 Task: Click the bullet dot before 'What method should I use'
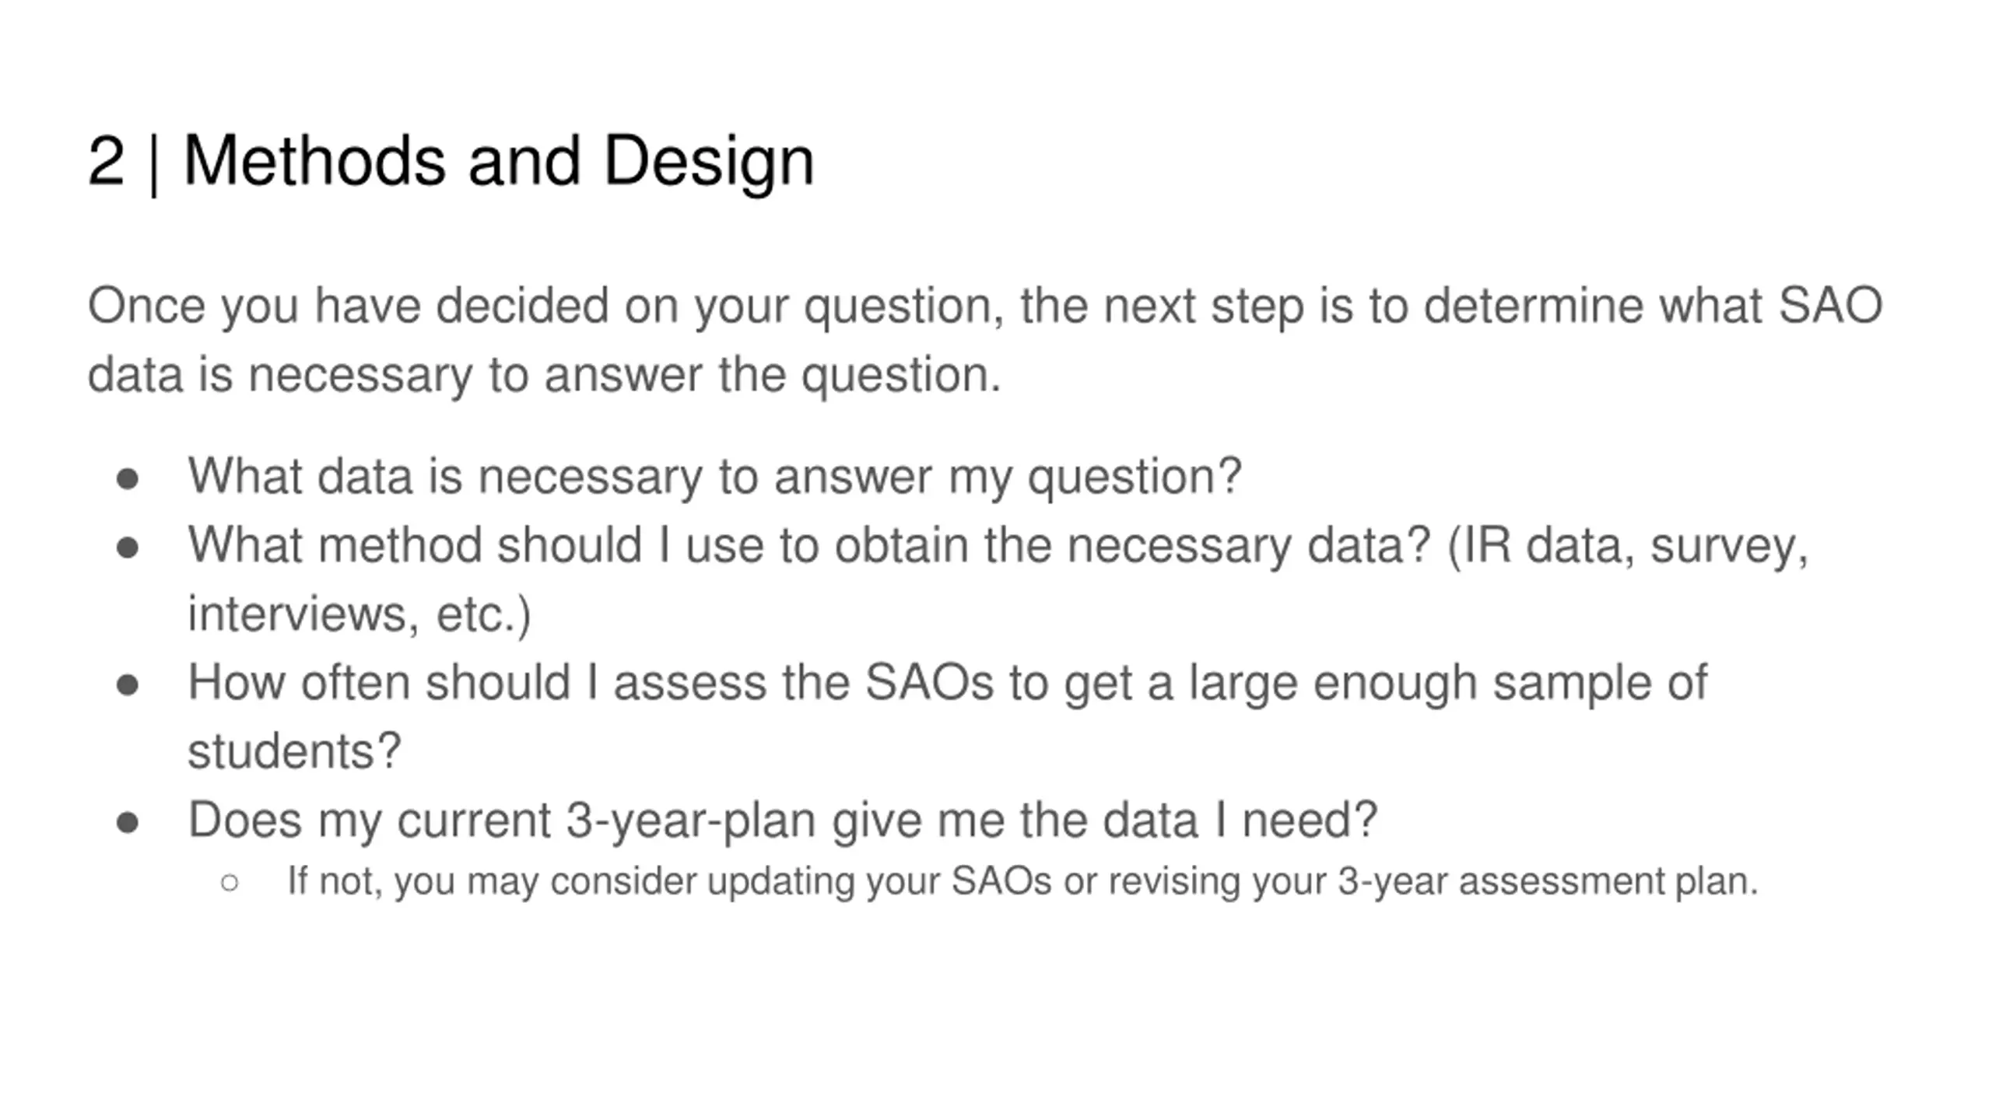click(128, 548)
